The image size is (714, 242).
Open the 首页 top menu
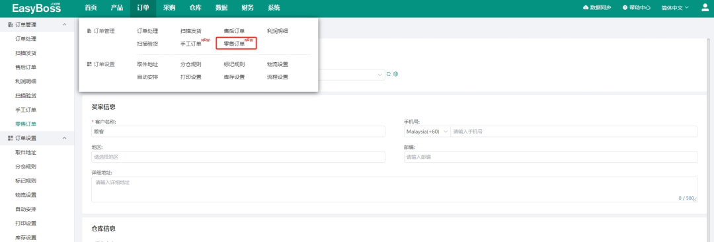pyautogui.click(x=91, y=8)
